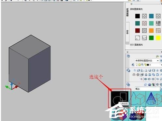
Task: Choose the diagonal lines hatch pattern
Action: point(144,31)
